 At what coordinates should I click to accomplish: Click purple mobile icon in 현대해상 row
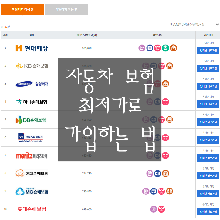point(142,48)
